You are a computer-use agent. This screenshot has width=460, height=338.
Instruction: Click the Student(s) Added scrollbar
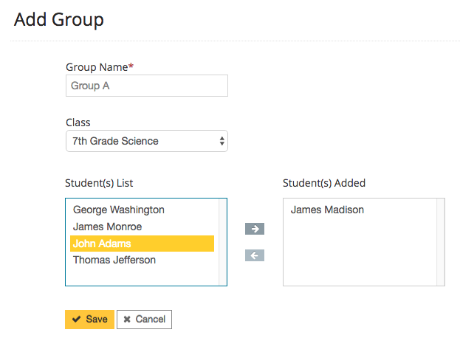(441, 241)
